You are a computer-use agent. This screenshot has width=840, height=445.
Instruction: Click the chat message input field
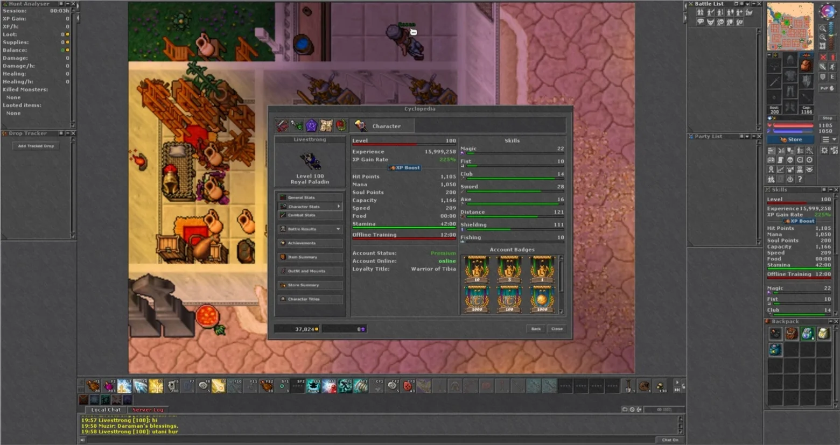point(372,440)
